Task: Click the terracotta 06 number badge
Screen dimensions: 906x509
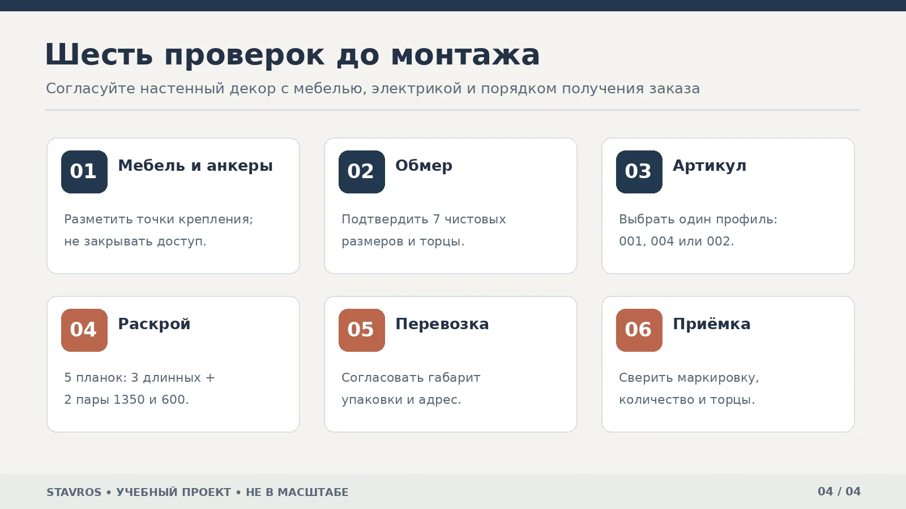Action: tap(639, 330)
